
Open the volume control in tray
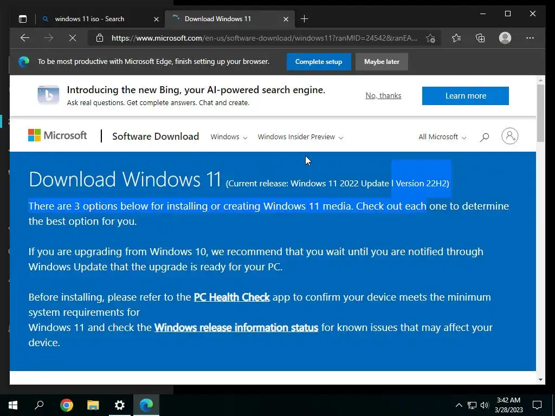[485, 405]
